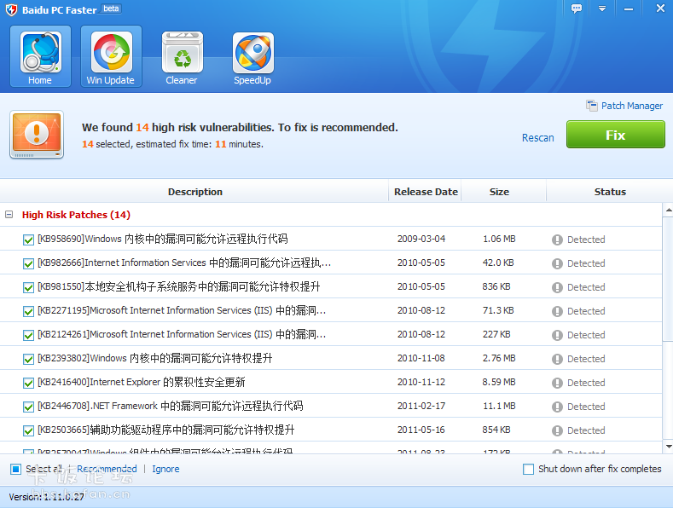Uncheck the KB958690 patch checkbox

click(x=28, y=240)
